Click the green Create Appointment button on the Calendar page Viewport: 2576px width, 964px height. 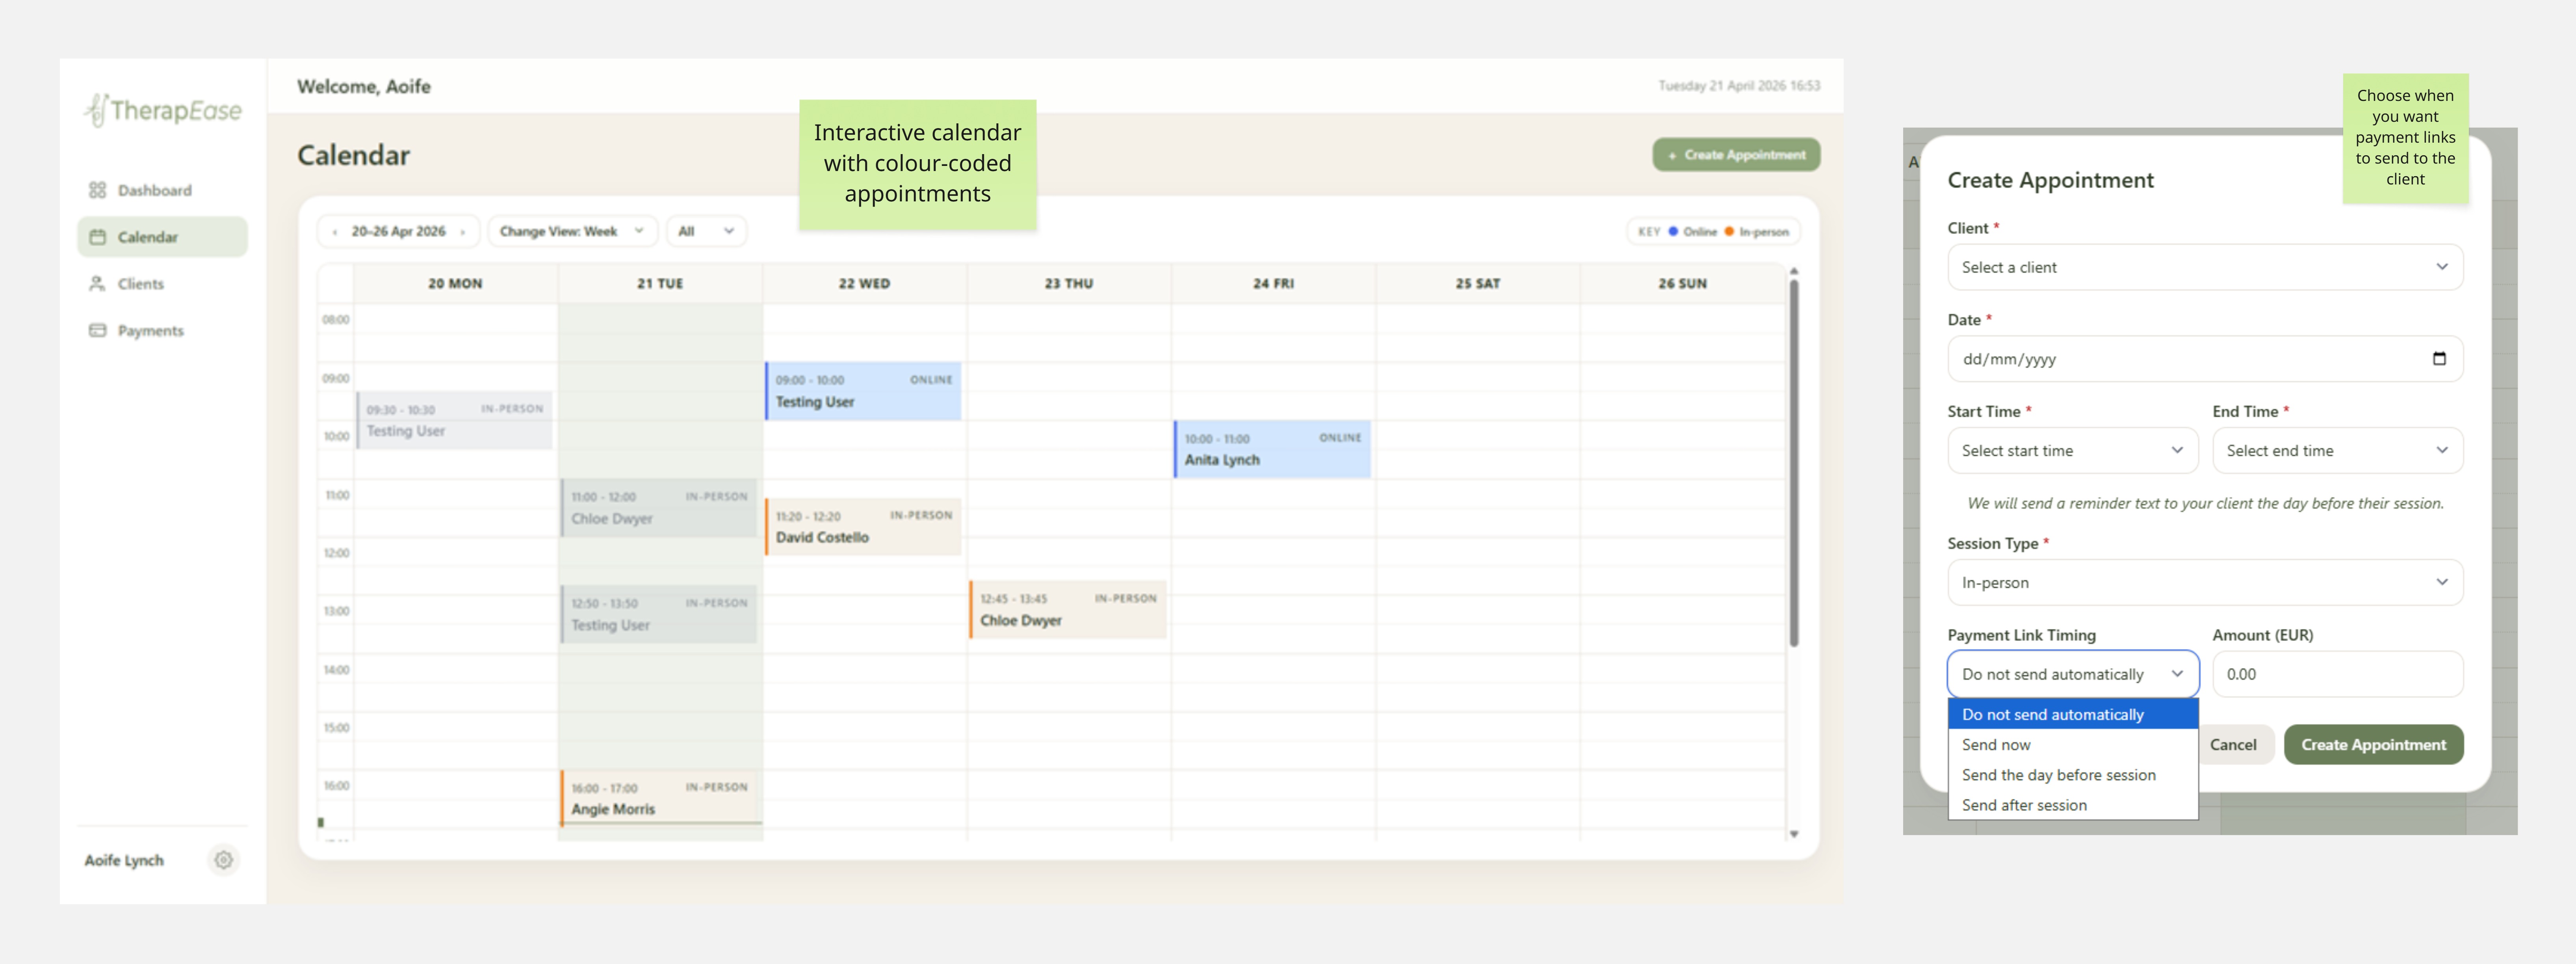click(x=1736, y=155)
